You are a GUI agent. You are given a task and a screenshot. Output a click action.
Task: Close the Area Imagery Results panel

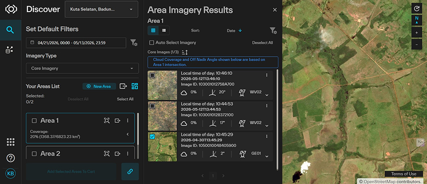pos(275,10)
